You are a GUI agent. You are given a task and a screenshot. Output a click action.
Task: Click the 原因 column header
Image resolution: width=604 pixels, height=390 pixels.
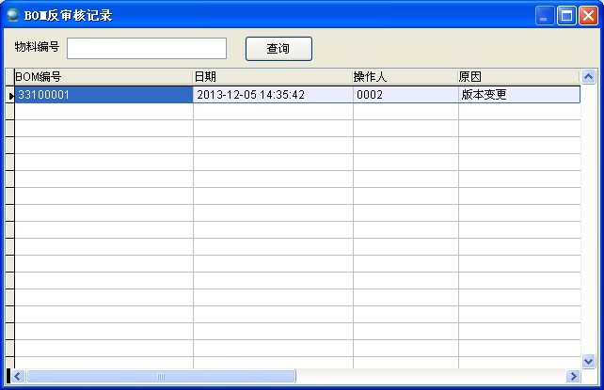517,76
